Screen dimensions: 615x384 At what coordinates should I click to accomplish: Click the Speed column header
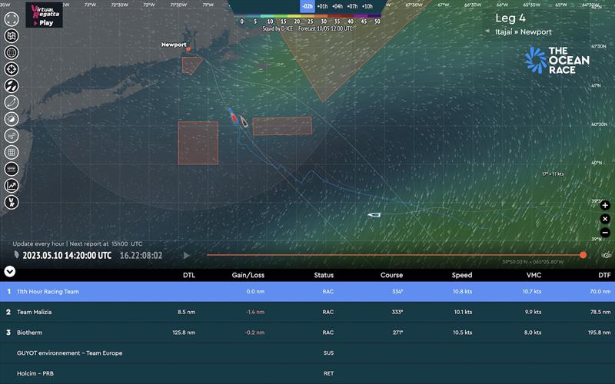(462, 275)
